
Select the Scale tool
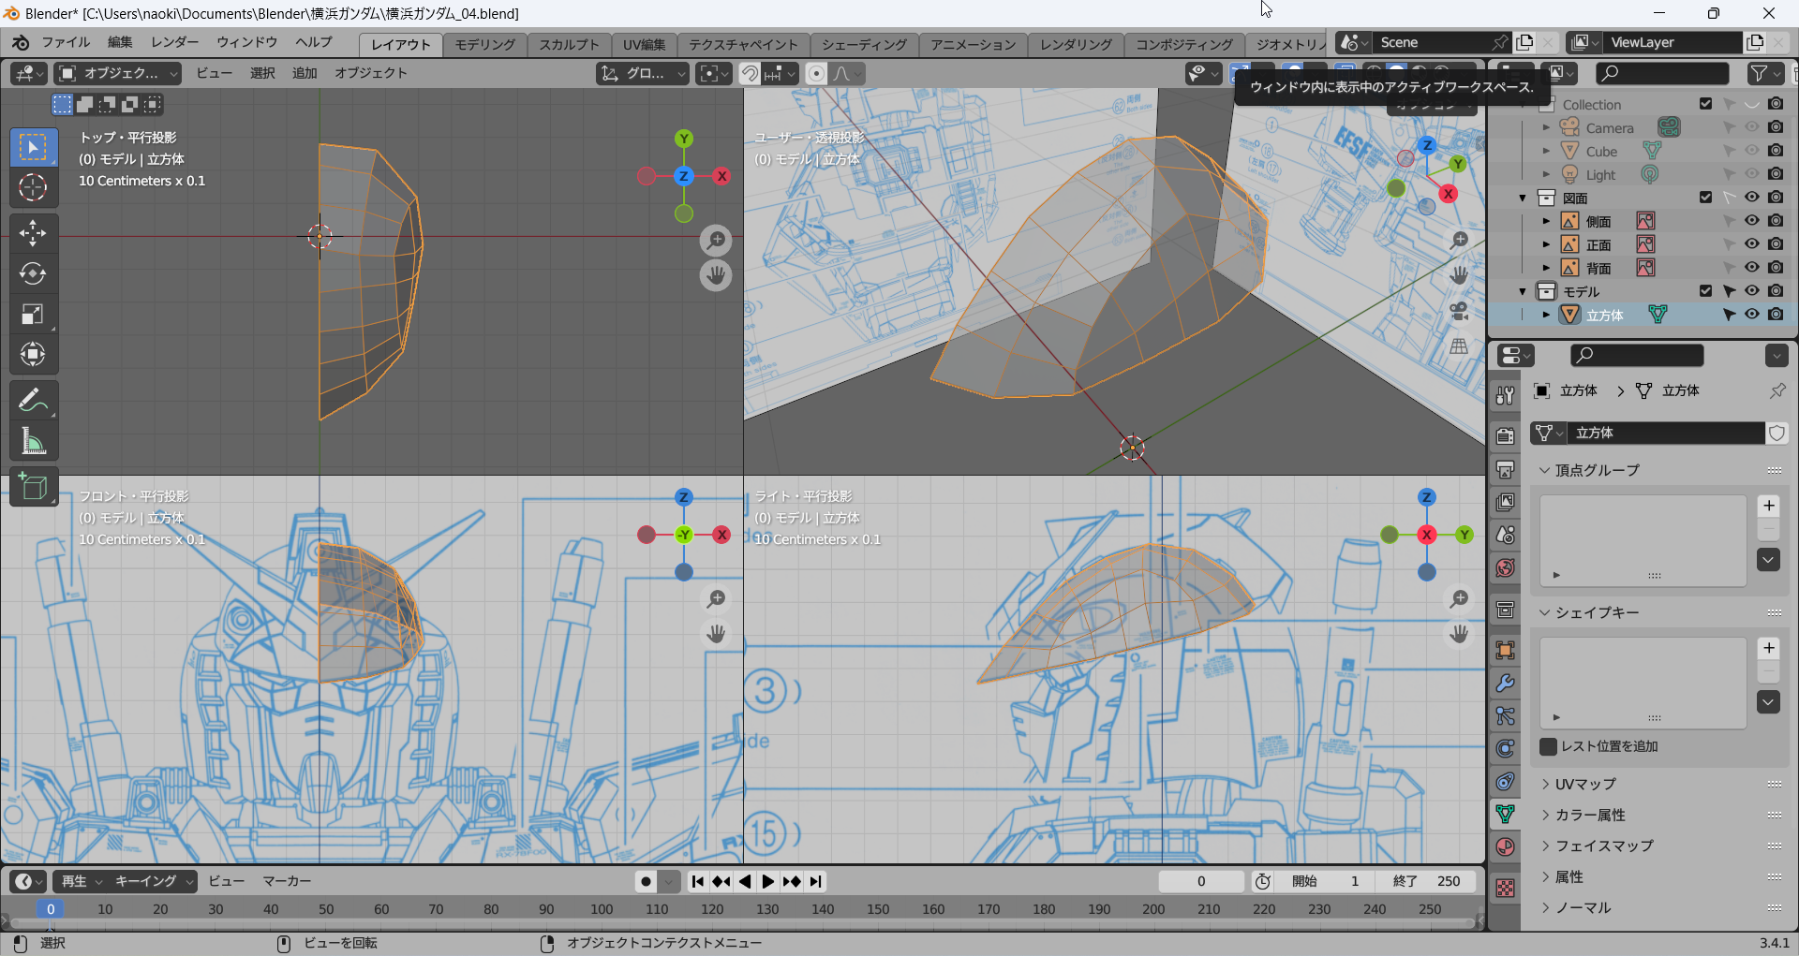tap(33, 315)
